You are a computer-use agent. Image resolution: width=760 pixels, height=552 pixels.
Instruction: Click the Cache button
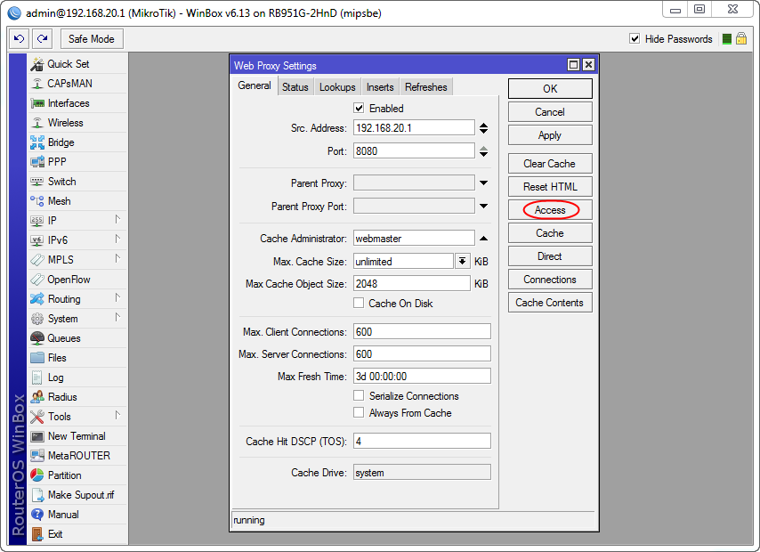[x=550, y=233]
